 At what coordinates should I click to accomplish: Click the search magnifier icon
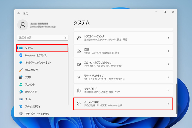pos(65,38)
